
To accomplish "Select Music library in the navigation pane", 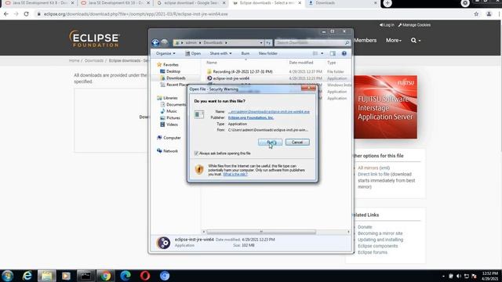I will point(171,111).
